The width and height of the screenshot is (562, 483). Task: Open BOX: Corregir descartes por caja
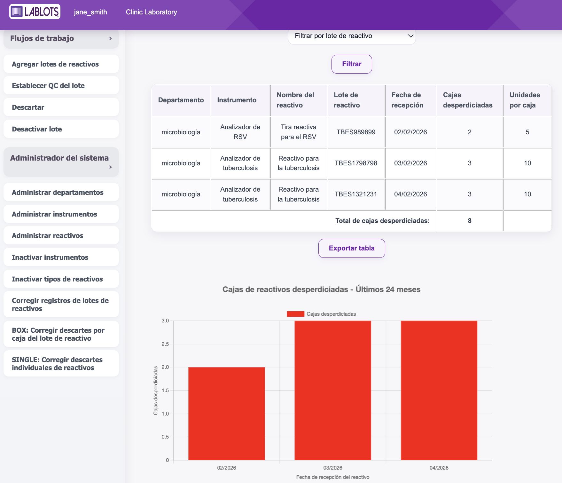[61, 334]
